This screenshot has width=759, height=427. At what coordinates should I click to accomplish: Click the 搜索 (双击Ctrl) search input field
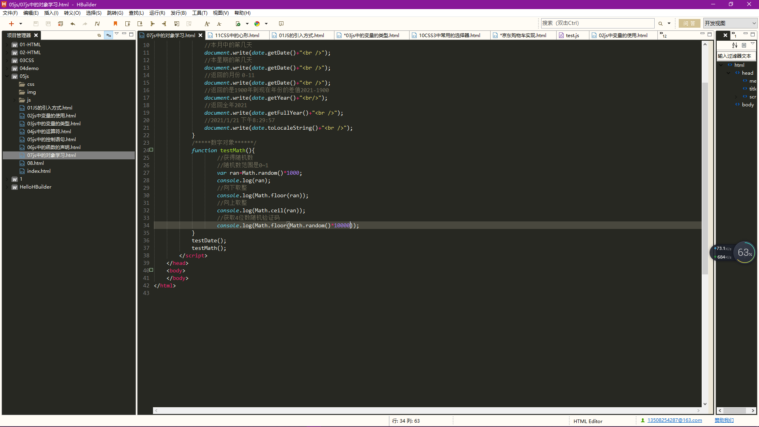[x=597, y=23]
